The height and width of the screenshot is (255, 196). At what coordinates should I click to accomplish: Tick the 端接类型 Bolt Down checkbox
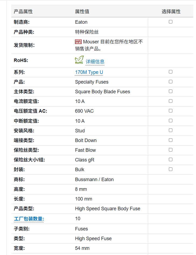coord(170,140)
